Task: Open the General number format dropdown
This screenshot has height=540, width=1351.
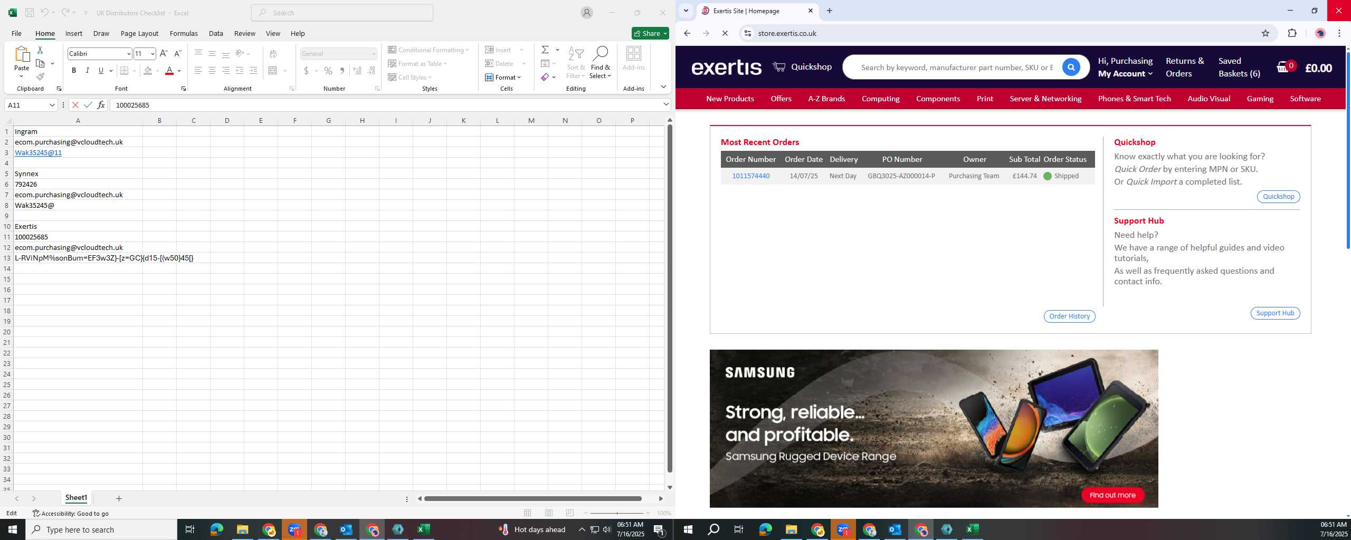Action: [x=374, y=54]
